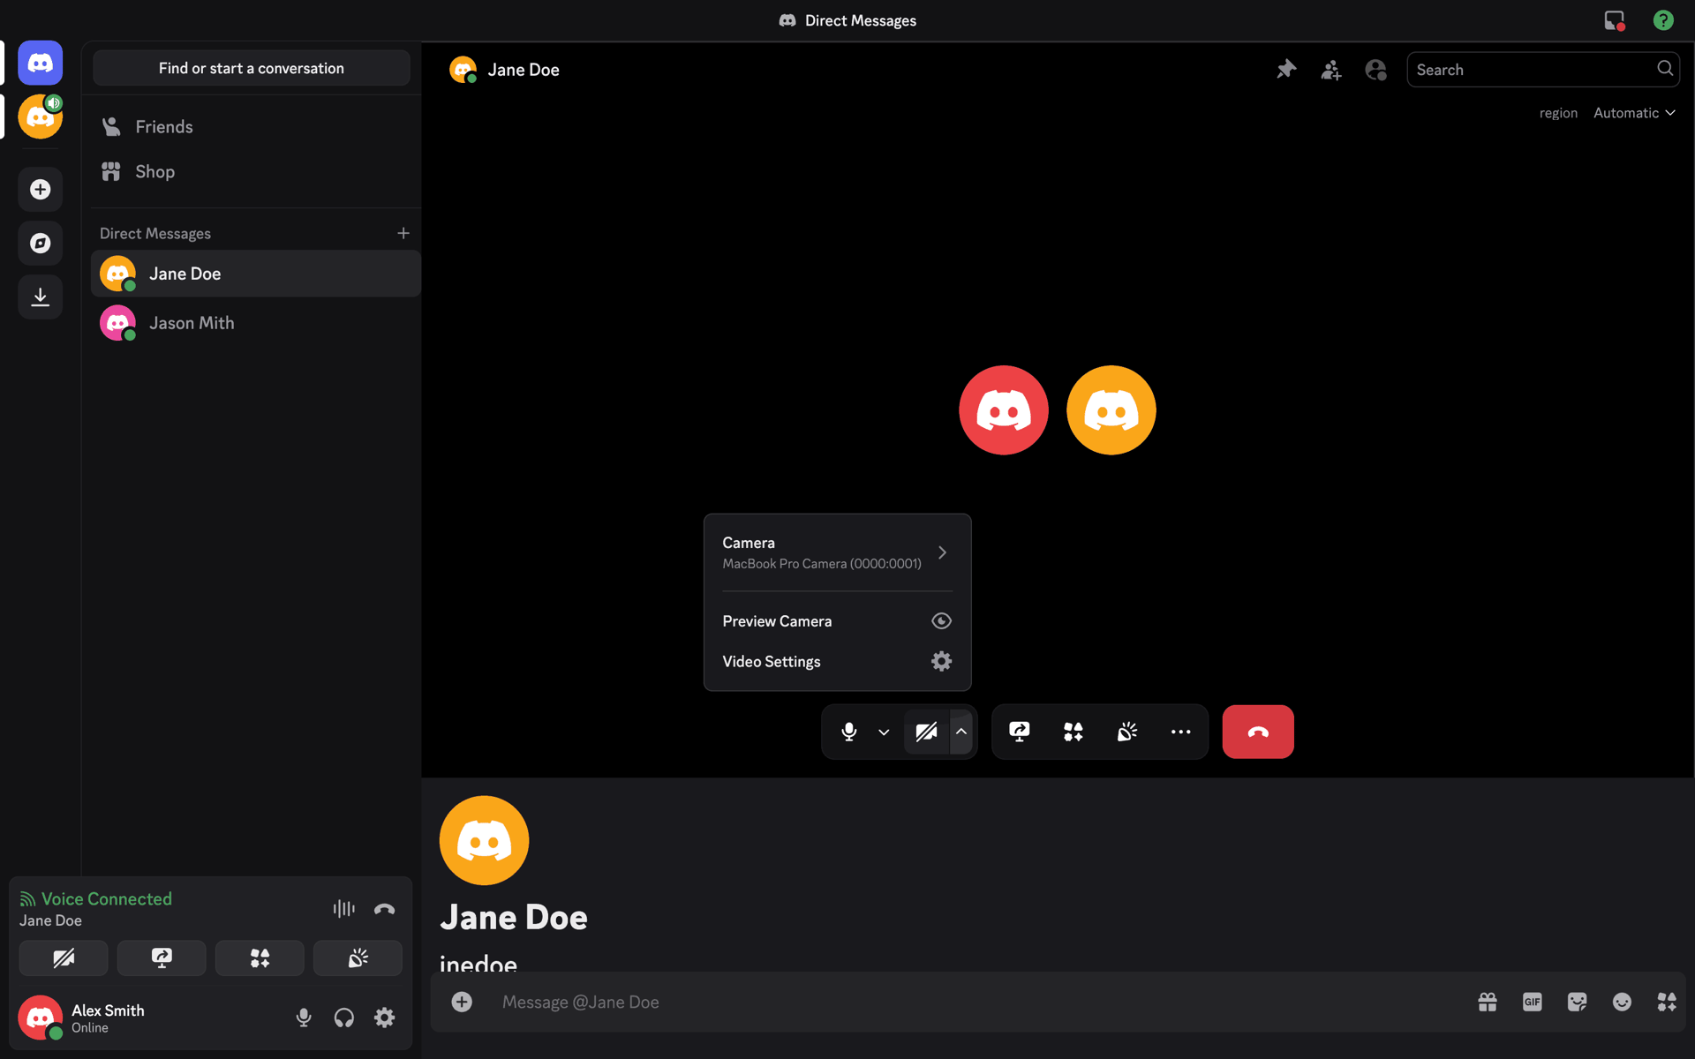Open the orange server icon in server rail

click(x=40, y=116)
